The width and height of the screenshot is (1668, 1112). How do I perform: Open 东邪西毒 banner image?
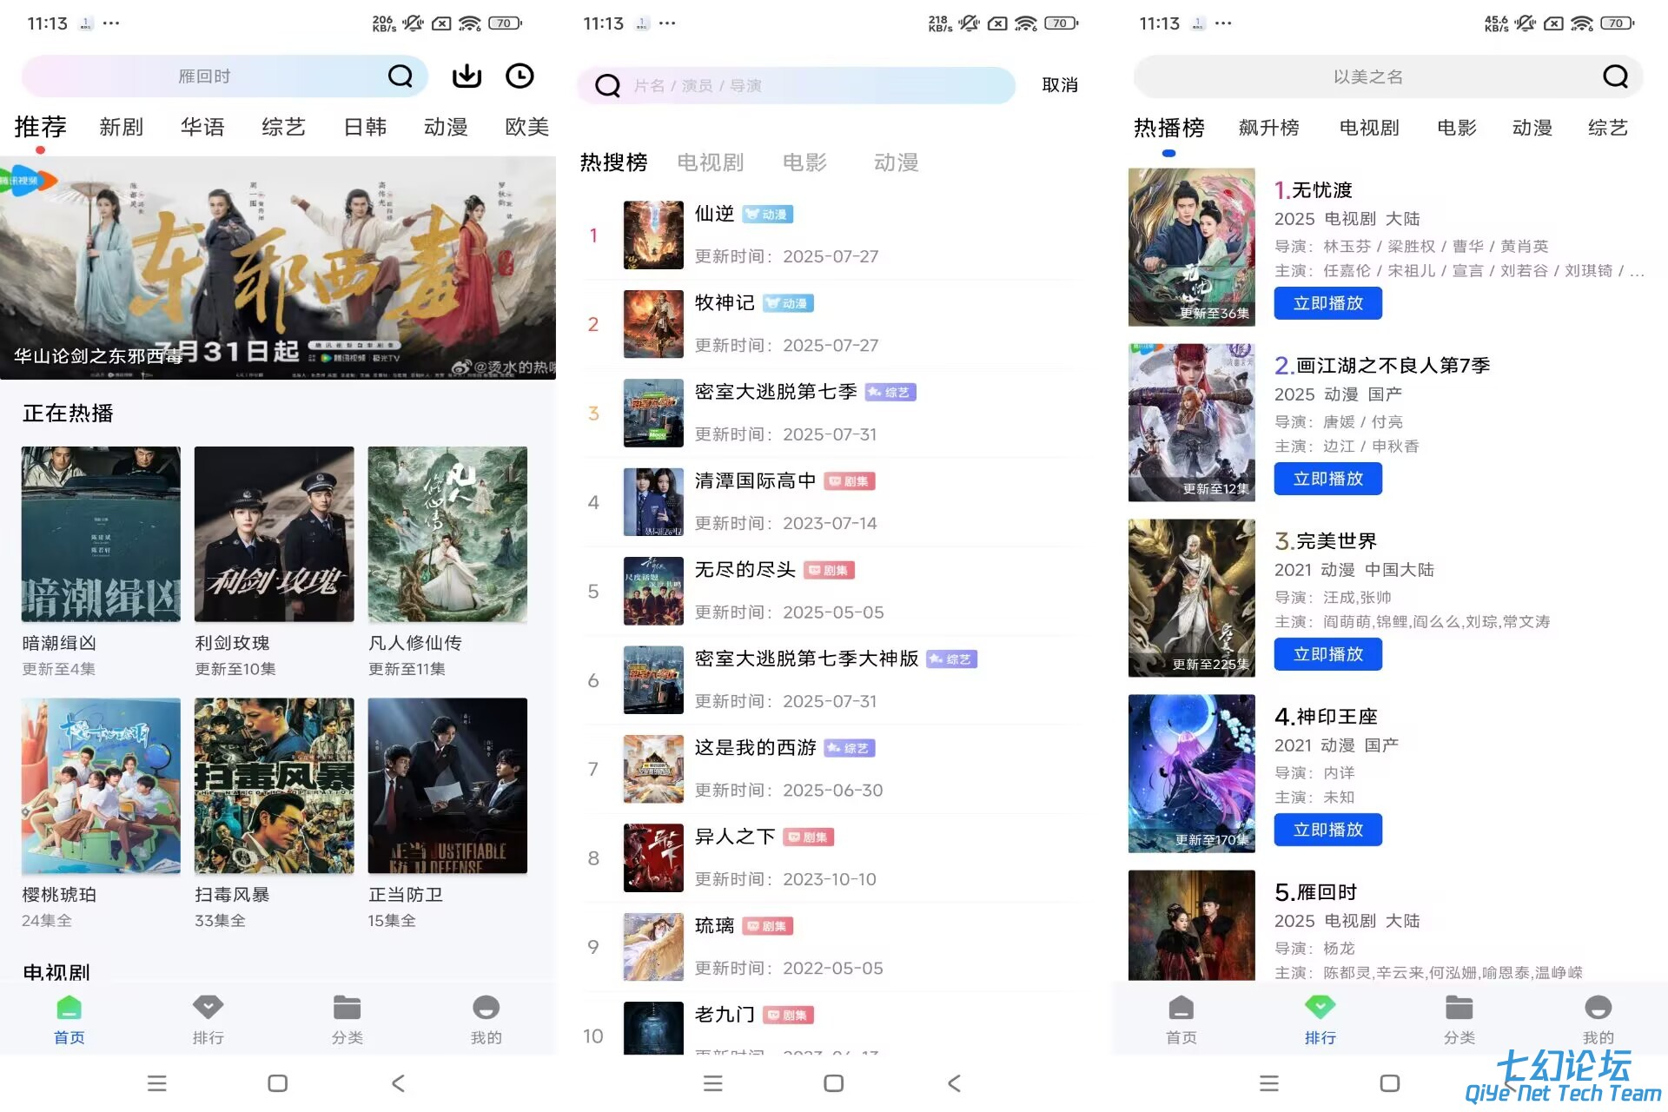coord(278,268)
